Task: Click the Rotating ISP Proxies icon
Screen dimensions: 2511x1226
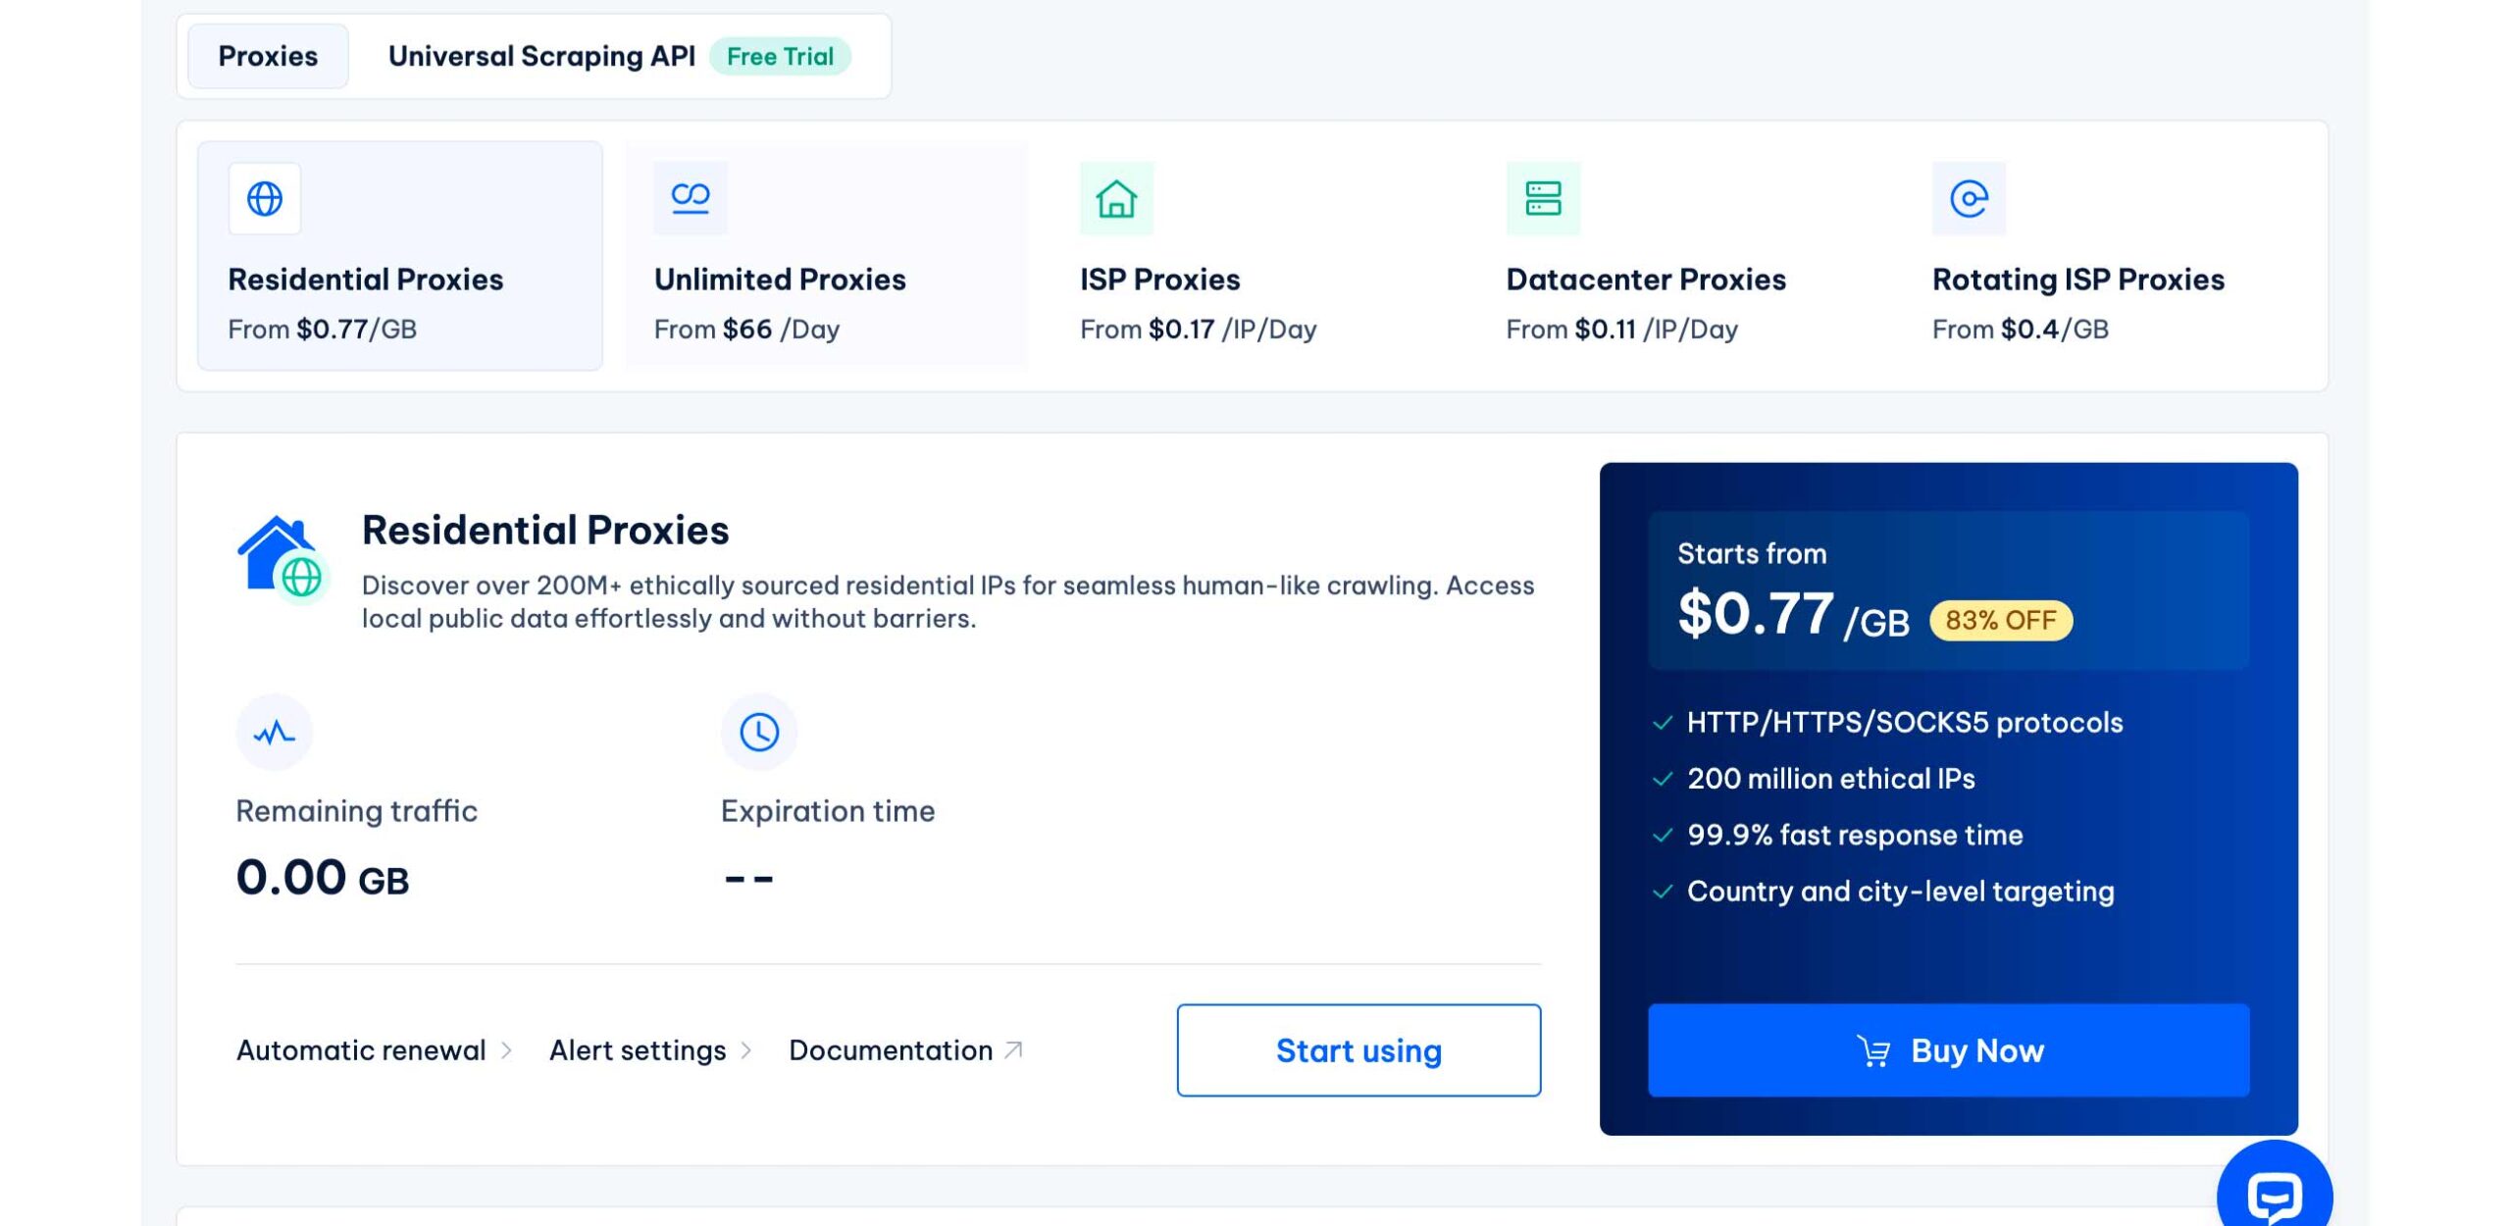Action: coord(1969,199)
